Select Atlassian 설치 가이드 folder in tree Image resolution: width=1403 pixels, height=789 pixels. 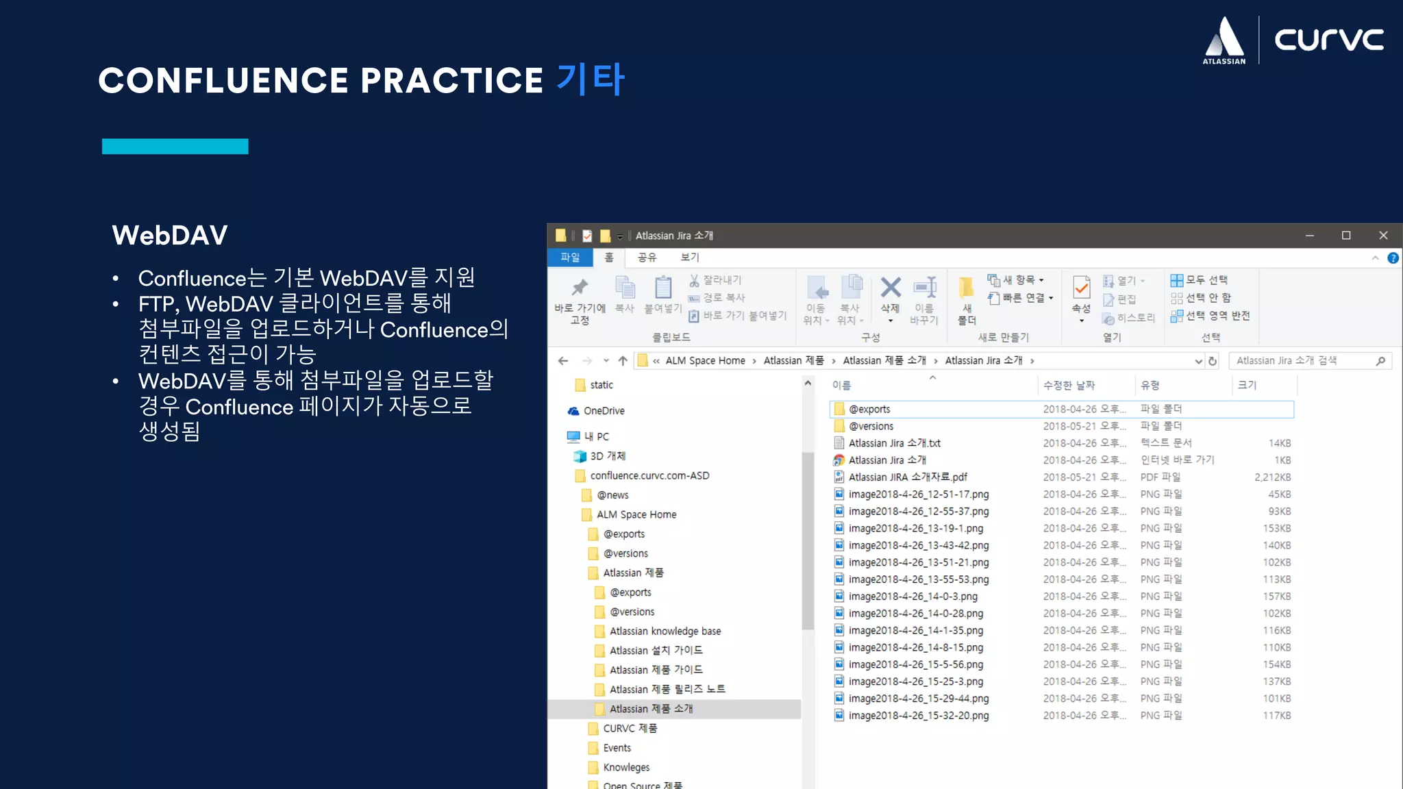[649, 651]
